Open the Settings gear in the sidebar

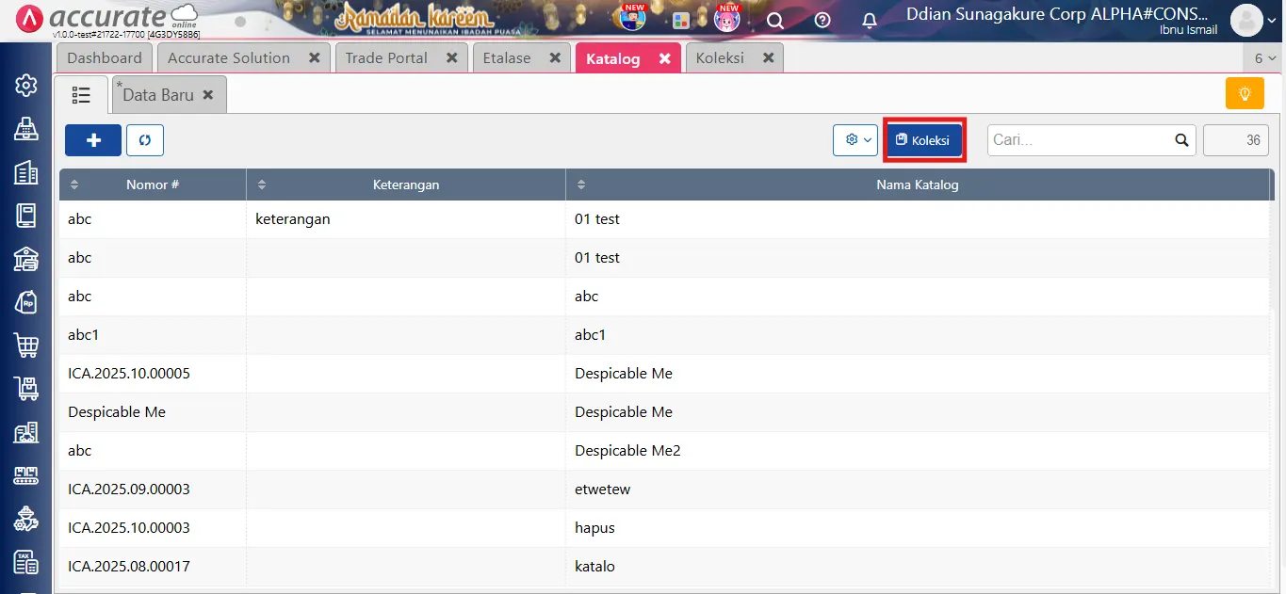click(x=25, y=84)
